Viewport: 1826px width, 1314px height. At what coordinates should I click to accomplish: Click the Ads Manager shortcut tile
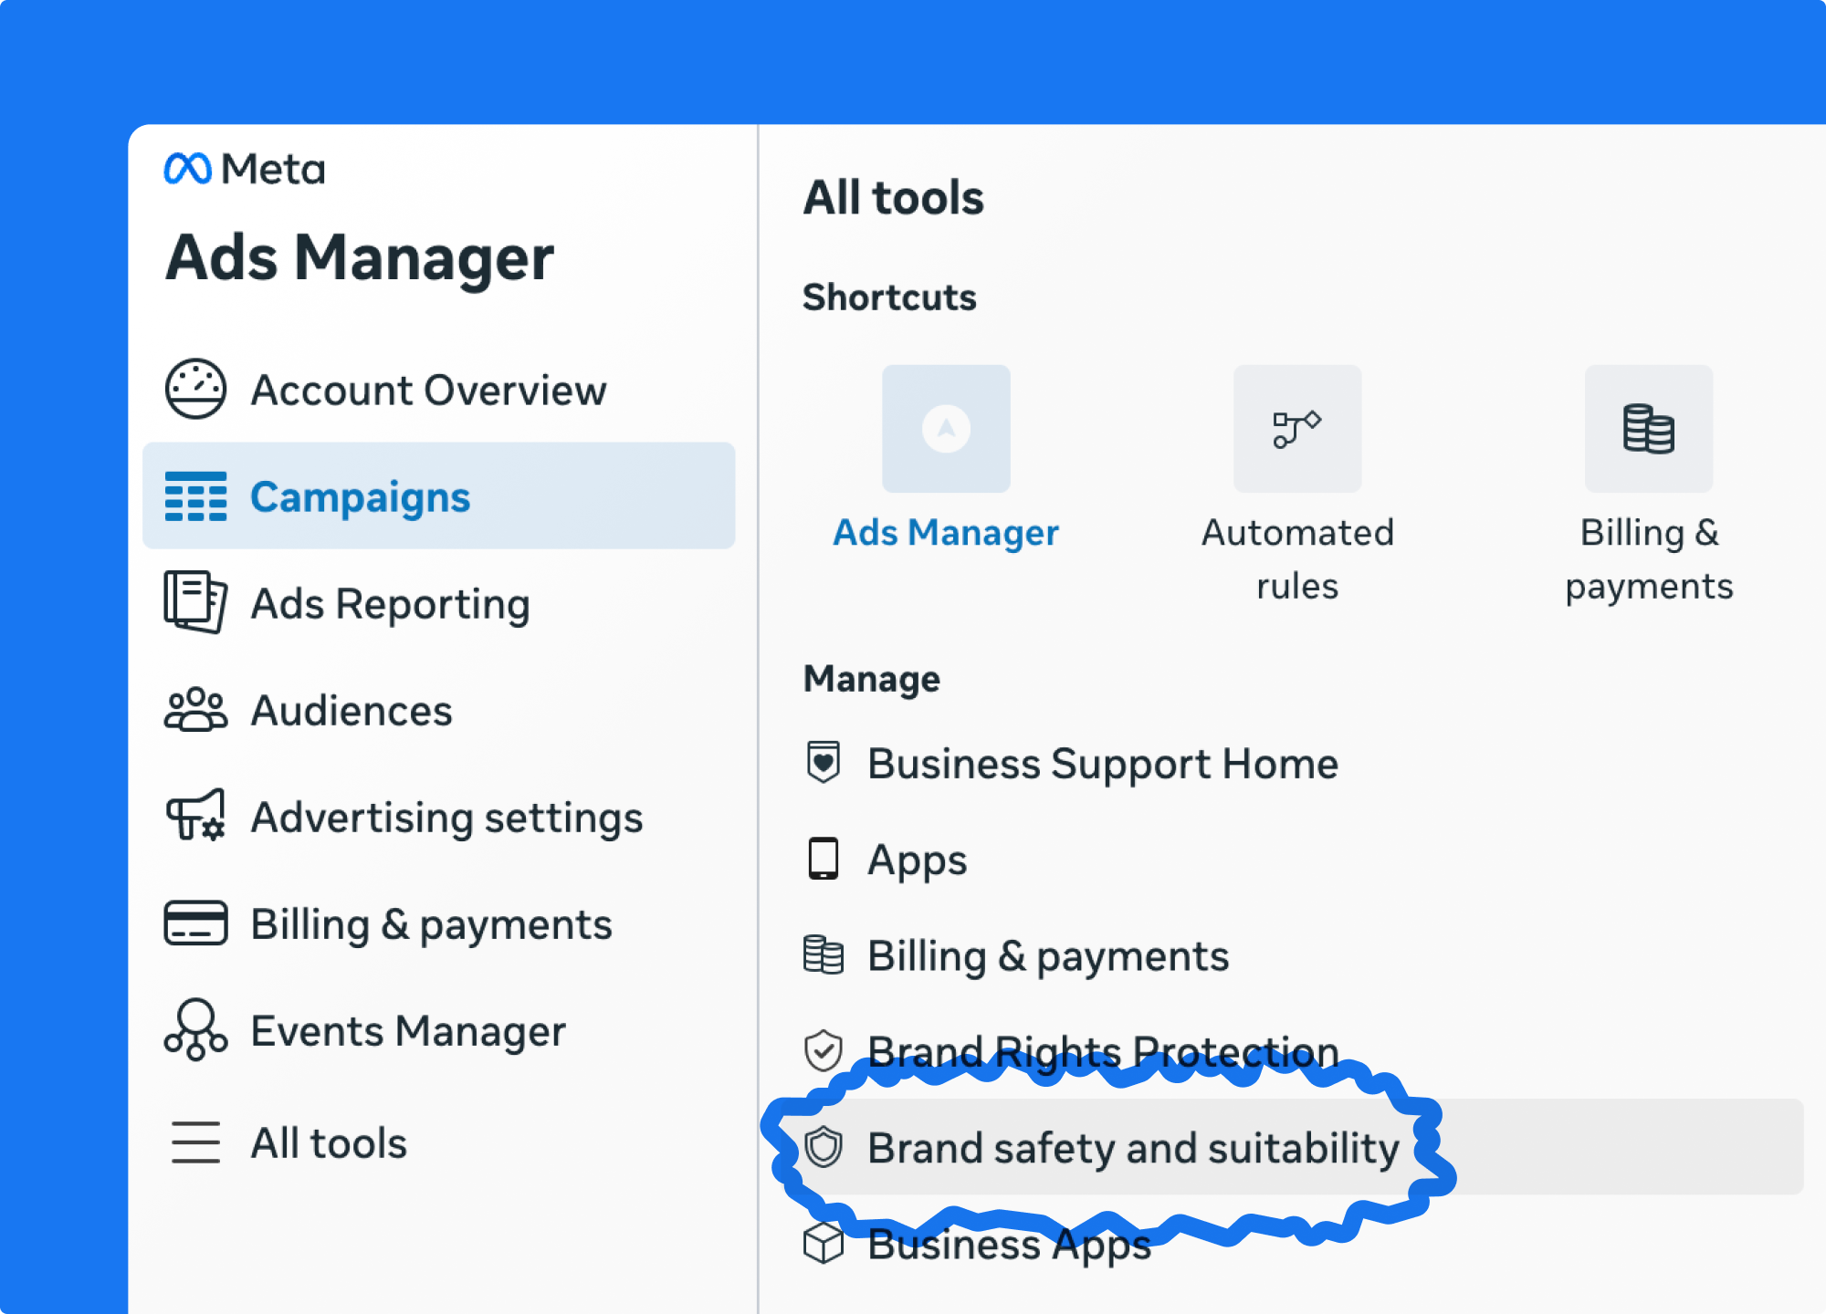[x=946, y=429]
